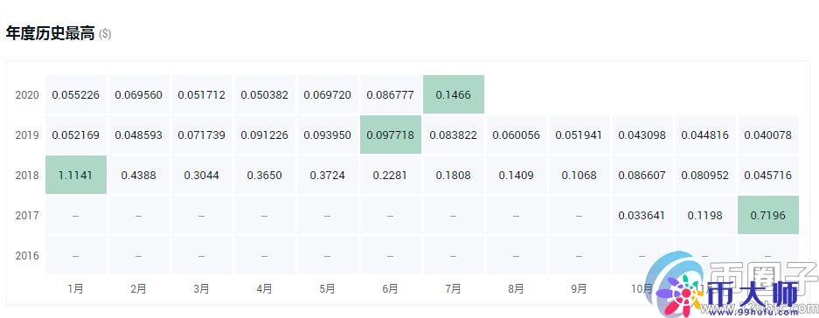Select 2019 December value 0.040078

point(767,135)
